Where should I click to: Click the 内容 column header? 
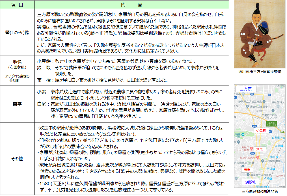coord(131,5)
